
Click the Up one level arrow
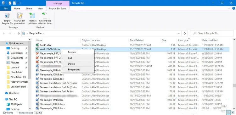click(x=19, y=34)
